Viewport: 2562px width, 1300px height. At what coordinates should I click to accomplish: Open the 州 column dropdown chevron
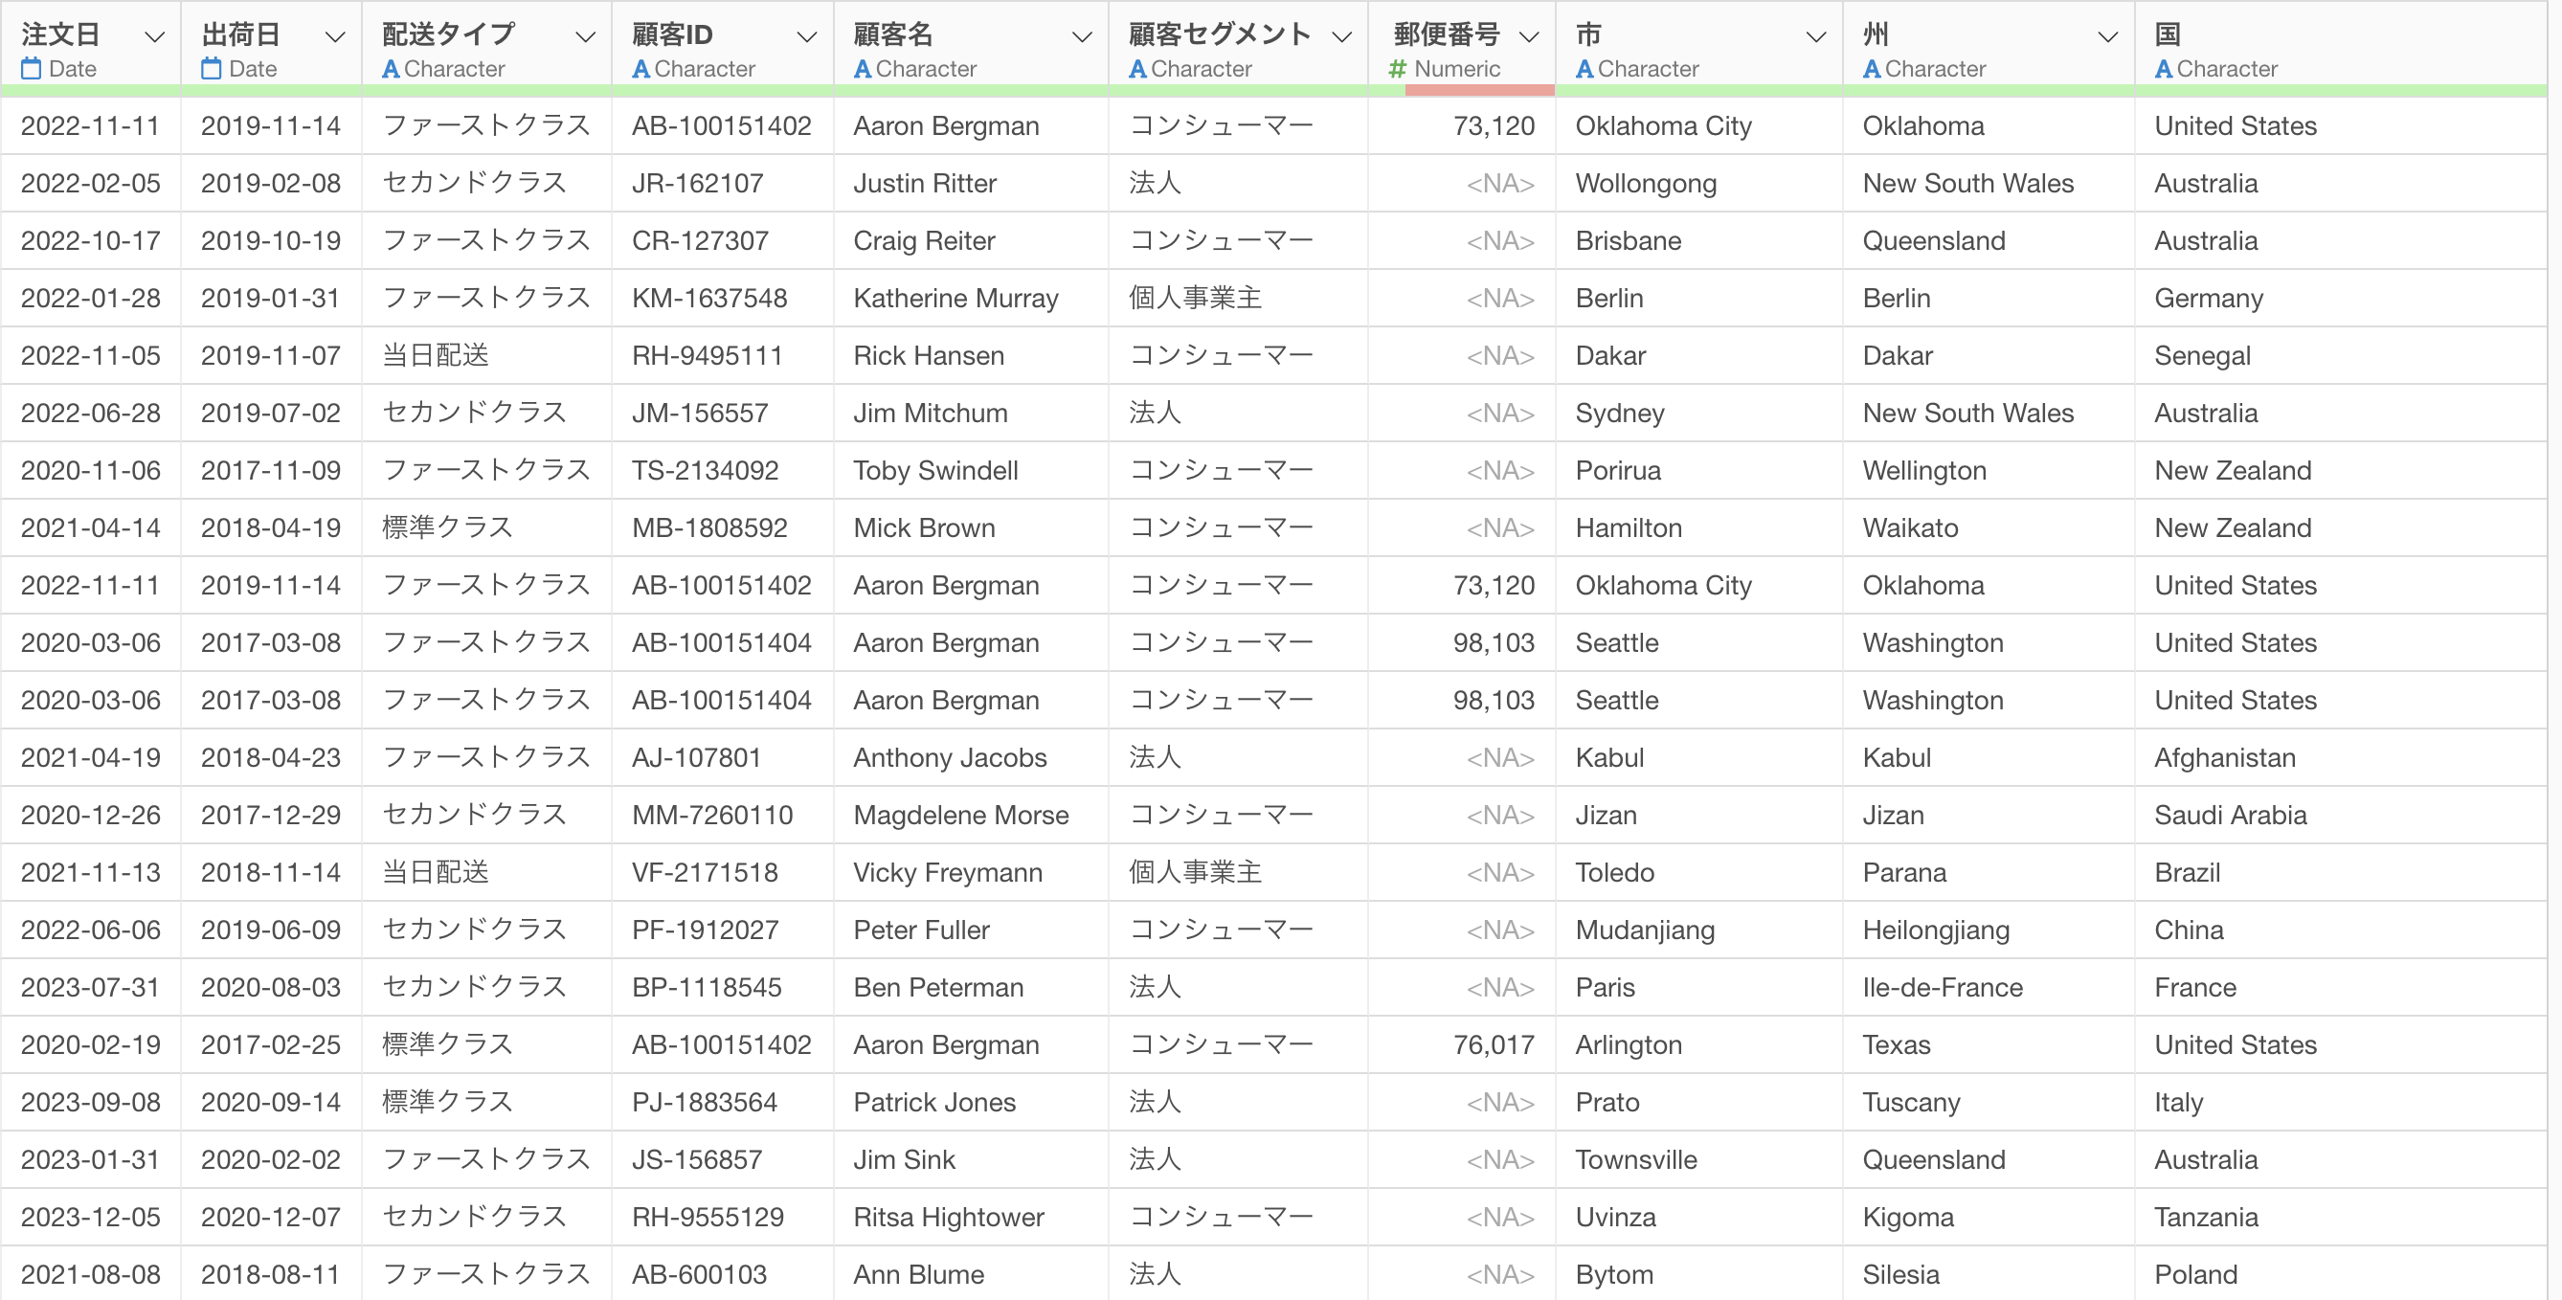2106,36
